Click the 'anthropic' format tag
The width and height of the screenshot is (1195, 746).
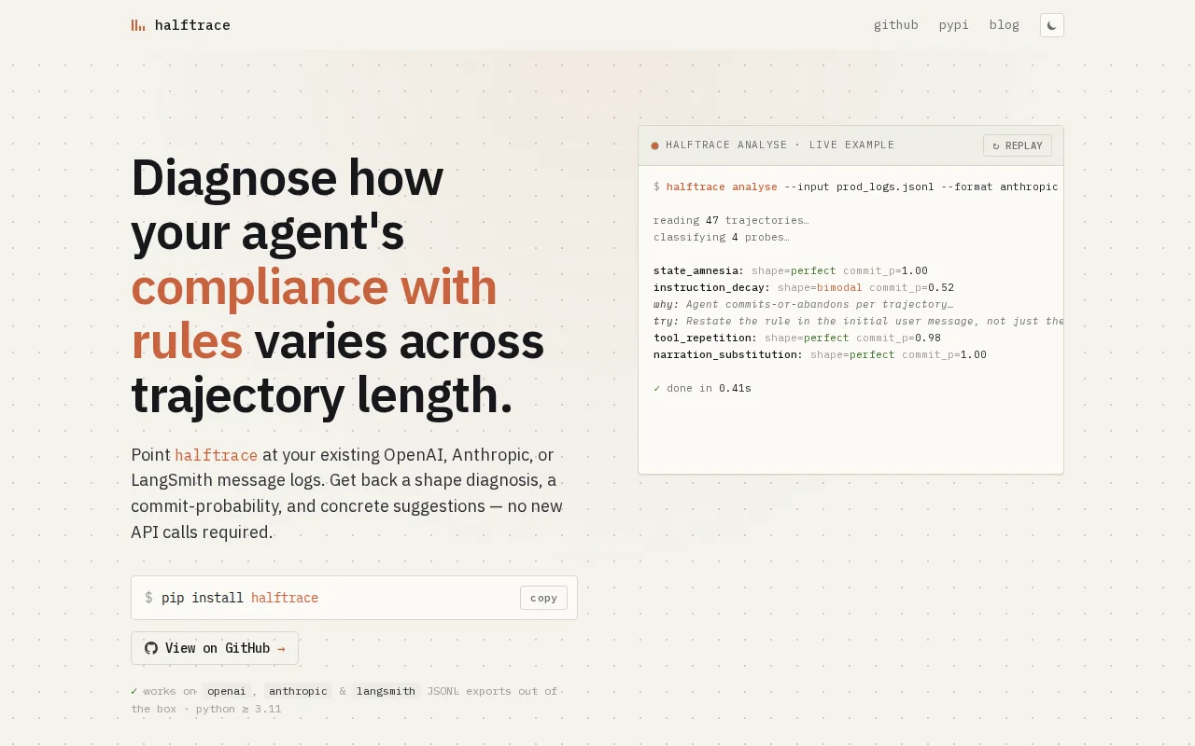click(x=298, y=691)
